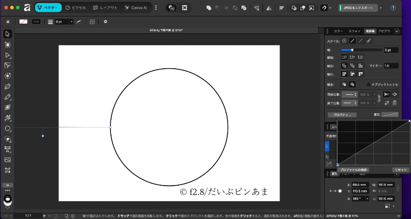Open the stroke width dropdown in context toolbar
The height and width of the screenshot is (219, 411).
(71, 22)
